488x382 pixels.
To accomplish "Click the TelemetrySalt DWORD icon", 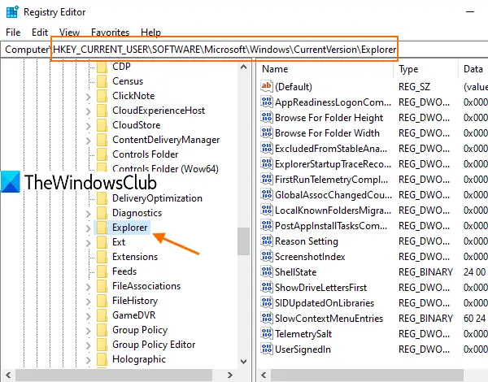I will [x=267, y=333].
